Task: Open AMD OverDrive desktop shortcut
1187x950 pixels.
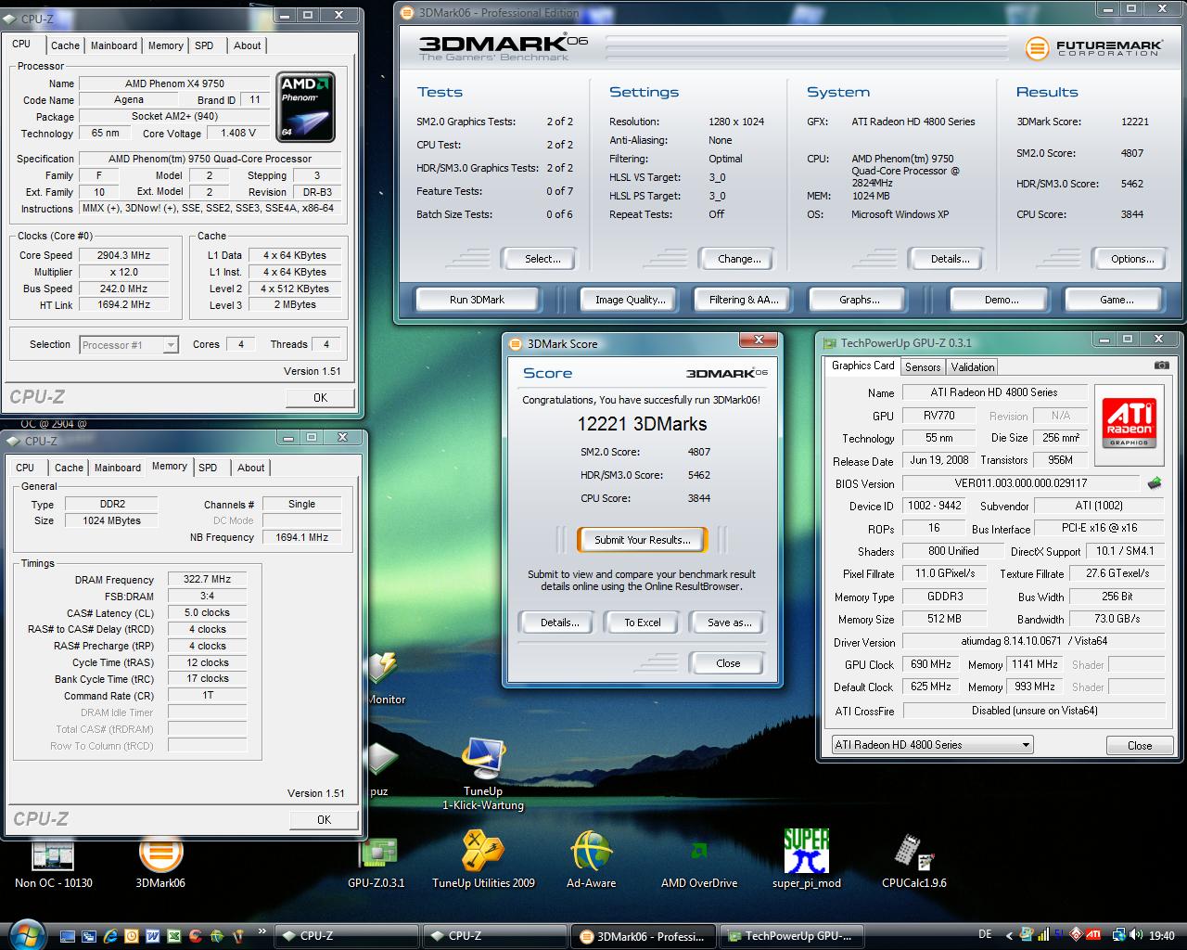Action: 699,864
